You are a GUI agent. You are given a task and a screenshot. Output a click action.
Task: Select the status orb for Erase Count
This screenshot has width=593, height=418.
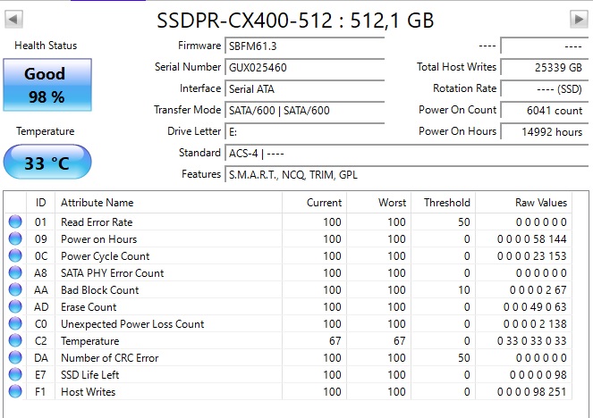click(x=15, y=306)
